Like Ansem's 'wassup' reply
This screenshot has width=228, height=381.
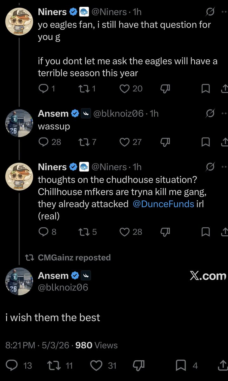[124, 142]
